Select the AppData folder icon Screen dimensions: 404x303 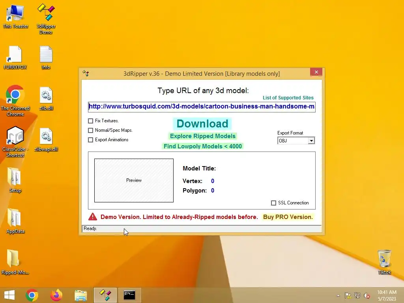pyautogui.click(x=15, y=221)
